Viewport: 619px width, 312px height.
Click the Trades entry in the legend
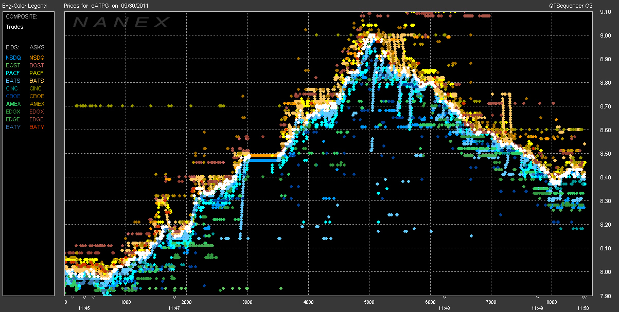click(x=14, y=27)
